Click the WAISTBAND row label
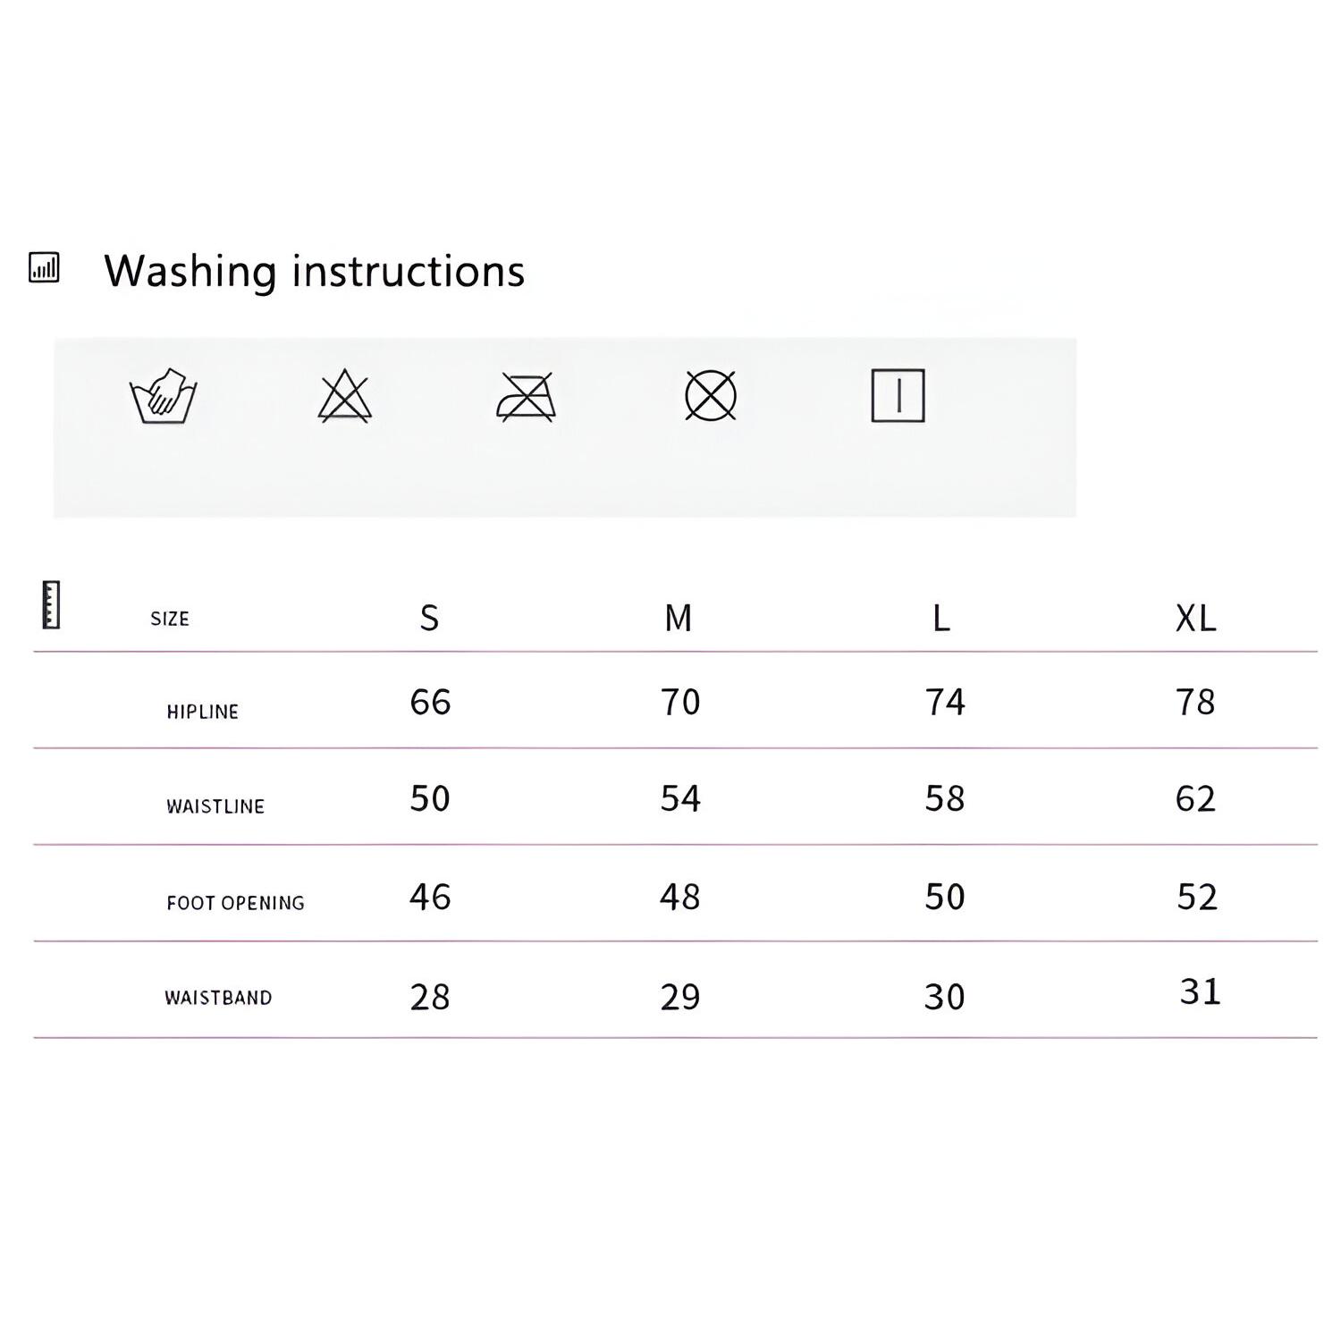The width and height of the screenshot is (1341, 1341). pos(218,998)
